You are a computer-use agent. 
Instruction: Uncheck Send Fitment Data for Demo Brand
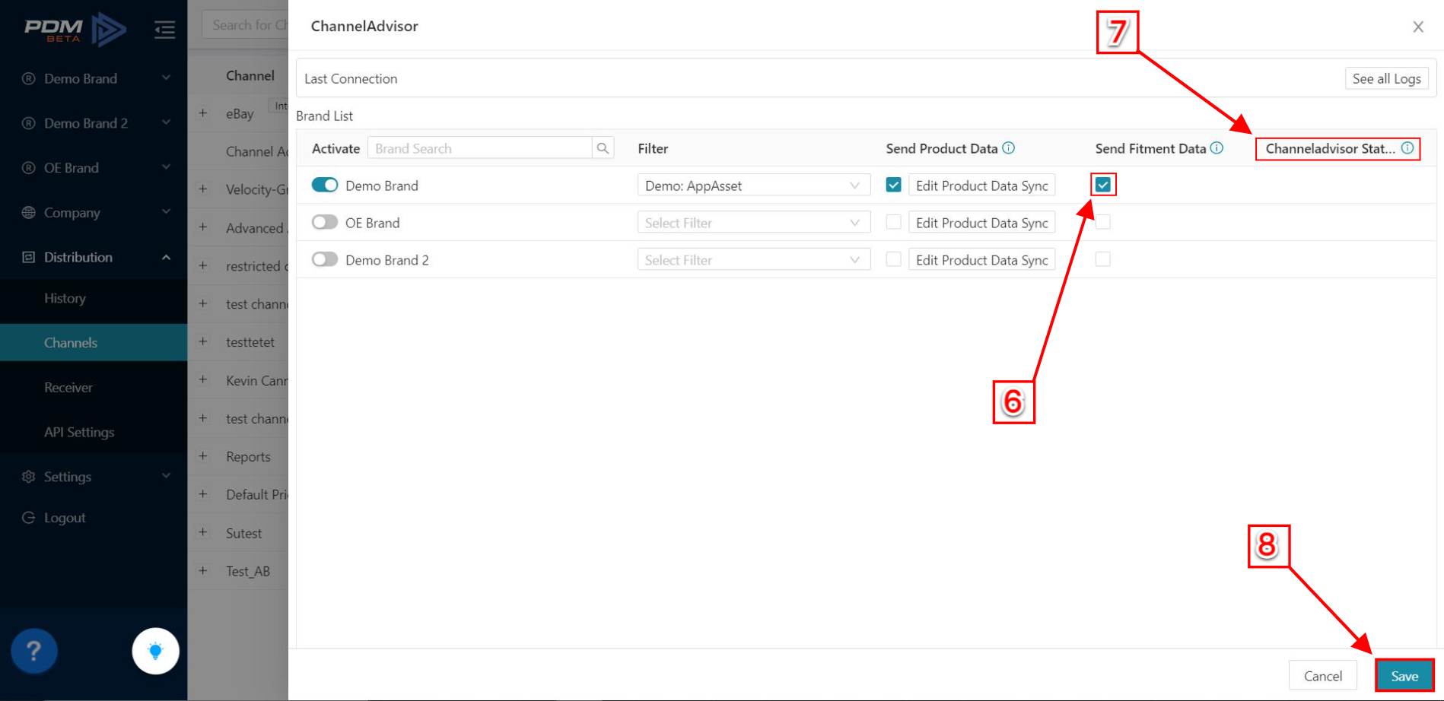coord(1103,185)
